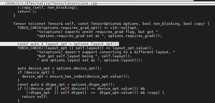Click the r.copy_(self, non_blocking) line
The width and height of the screenshot is (215, 103).
pos(47,7)
